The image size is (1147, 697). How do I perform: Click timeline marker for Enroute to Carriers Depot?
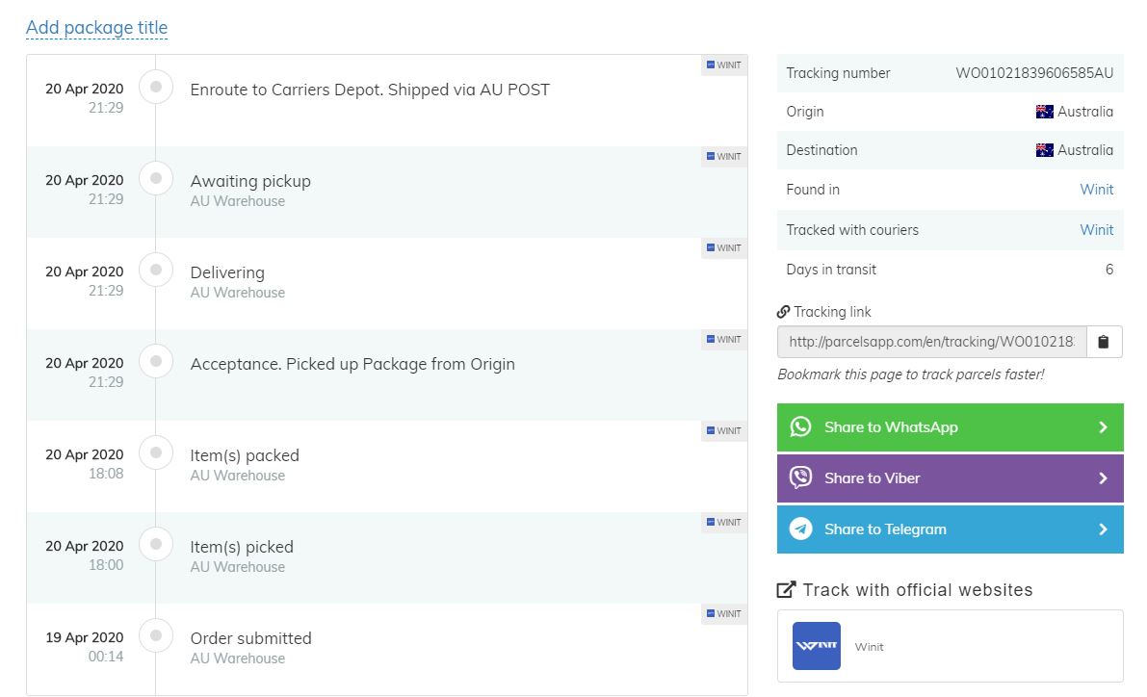(x=156, y=89)
